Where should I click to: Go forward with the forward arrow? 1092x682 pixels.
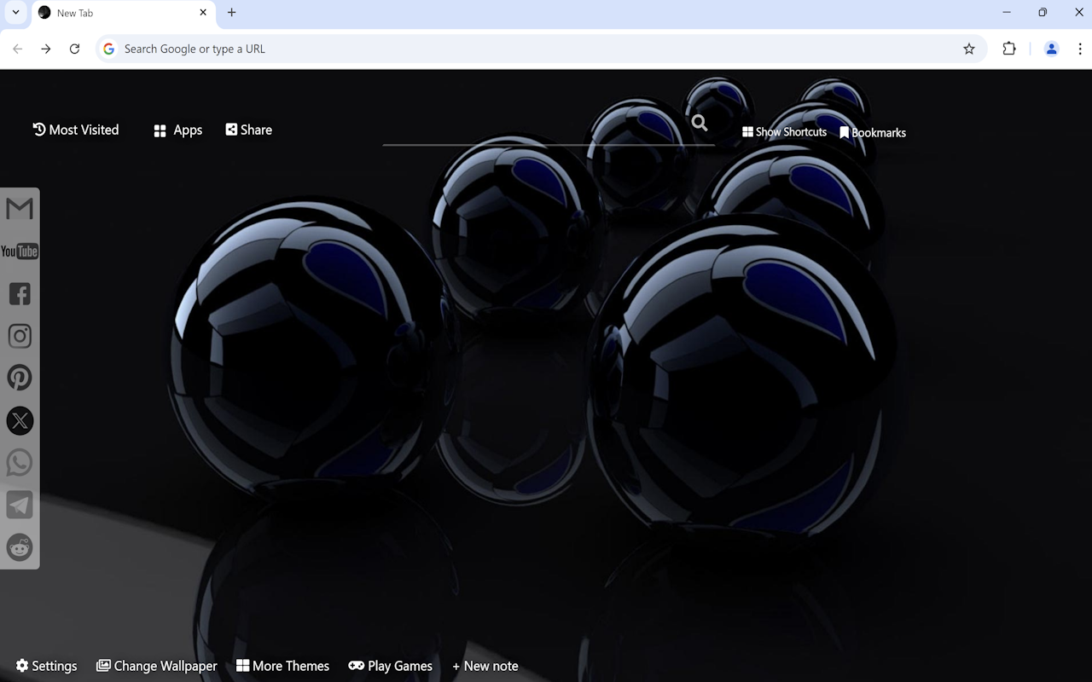pyautogui.click(x=46, y=49)
